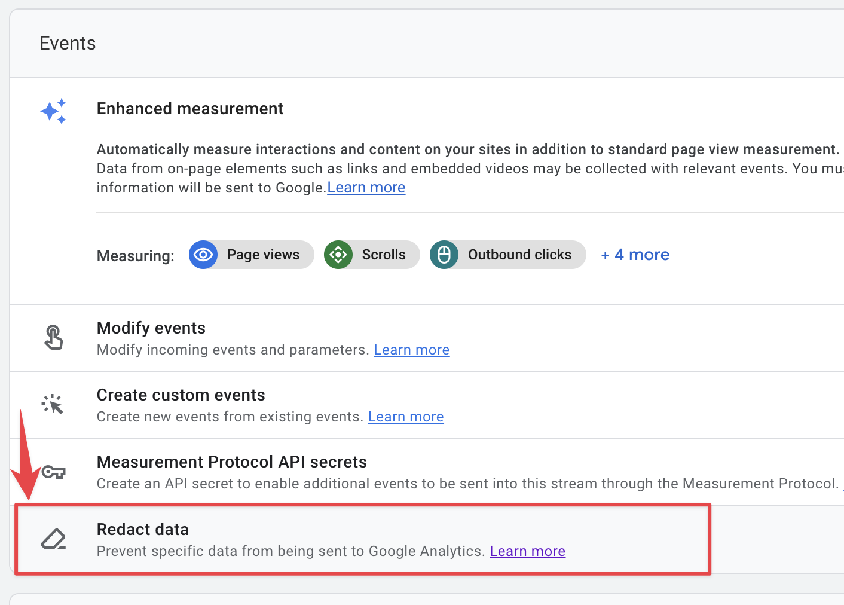
Task: Click the Redact data eraser icon
Action: [53, 539]
